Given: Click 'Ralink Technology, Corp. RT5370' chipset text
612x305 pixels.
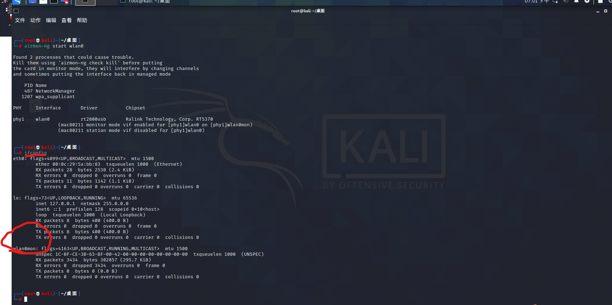Looking at the screenshot, I should point(169,119).
